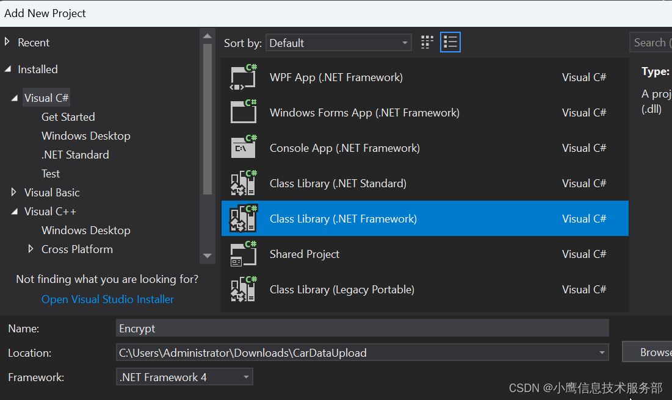Screen dimensions: 672x400
Task: Toggle the list view display mode
Action: [450, 41]
